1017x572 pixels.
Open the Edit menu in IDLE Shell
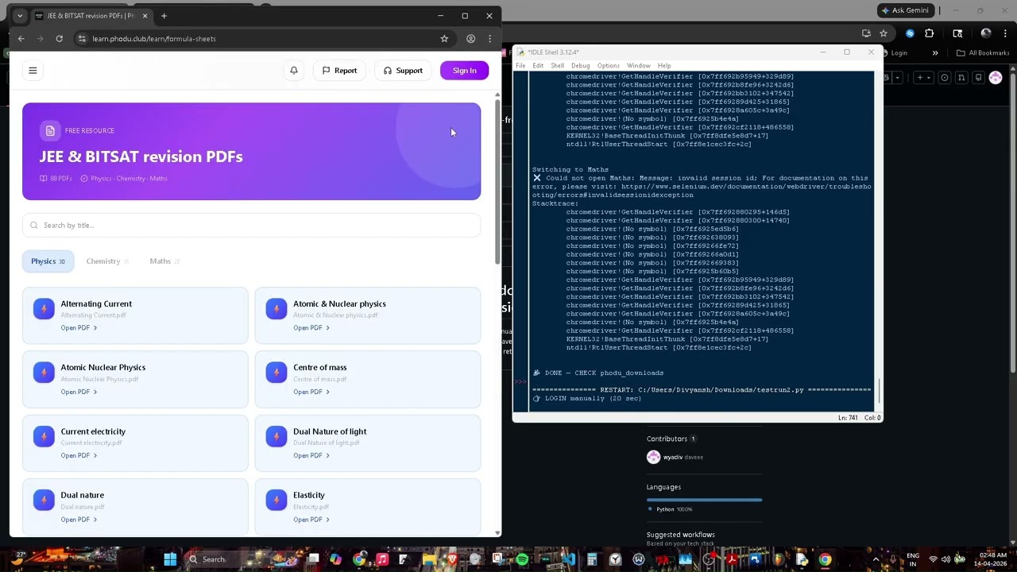(x=538, y=66)
